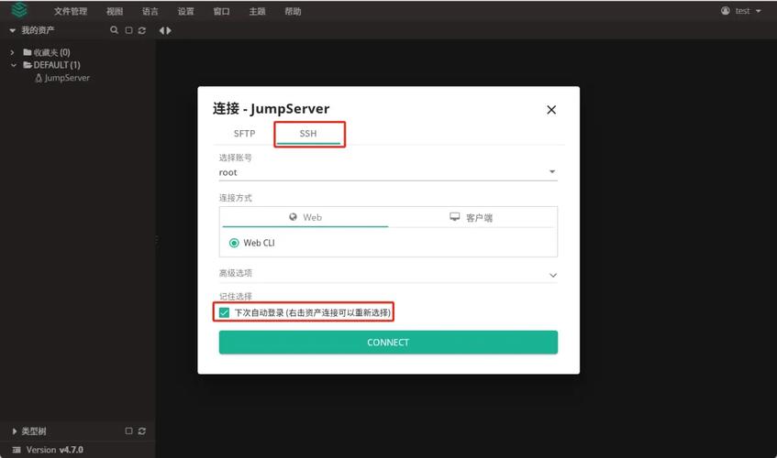This screenshot has width=777, height=458.
Task: Click the JumpServer logo icon
Action: [x=19, y=9]
